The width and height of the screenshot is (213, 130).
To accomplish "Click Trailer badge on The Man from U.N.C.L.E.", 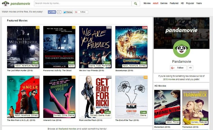I will pos(35,112).
